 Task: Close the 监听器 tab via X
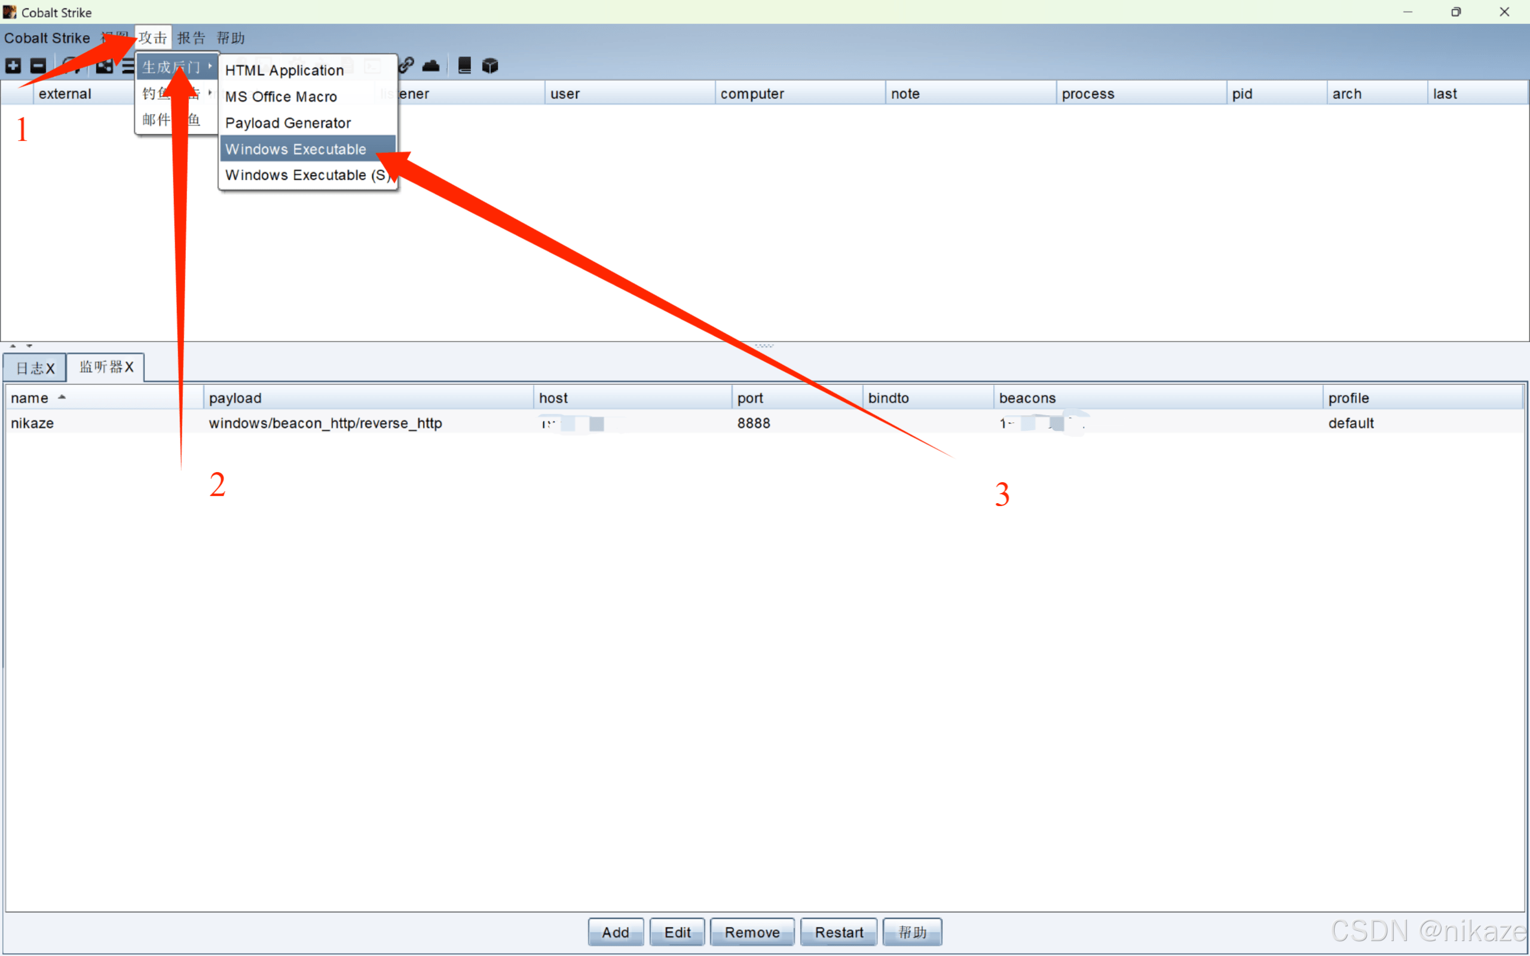pyautogui.click(x=129, y=367)
